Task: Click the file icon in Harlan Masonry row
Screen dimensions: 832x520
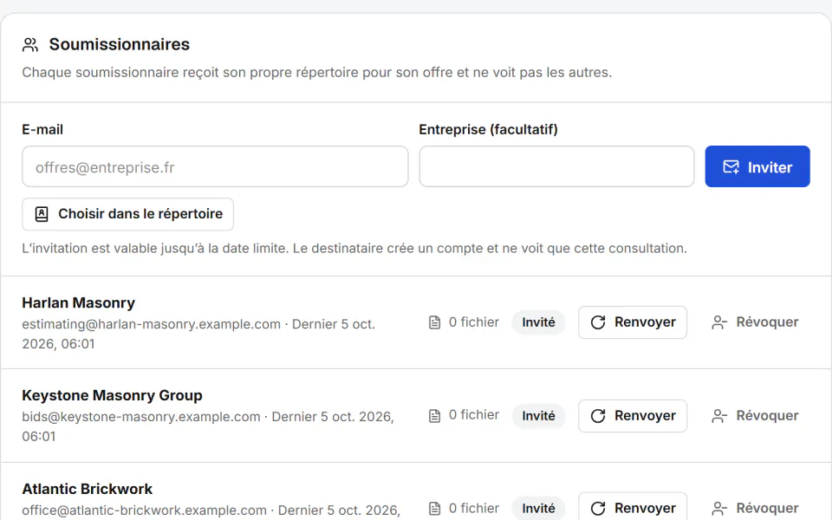Action: click(x=434, y=322)
